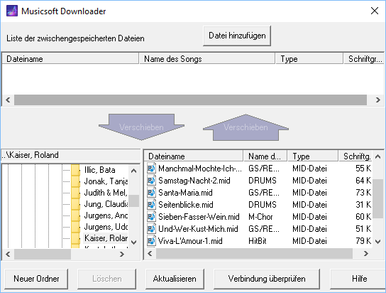
Task: Select the Illic, Bata folder
Action: coord(100,170)
